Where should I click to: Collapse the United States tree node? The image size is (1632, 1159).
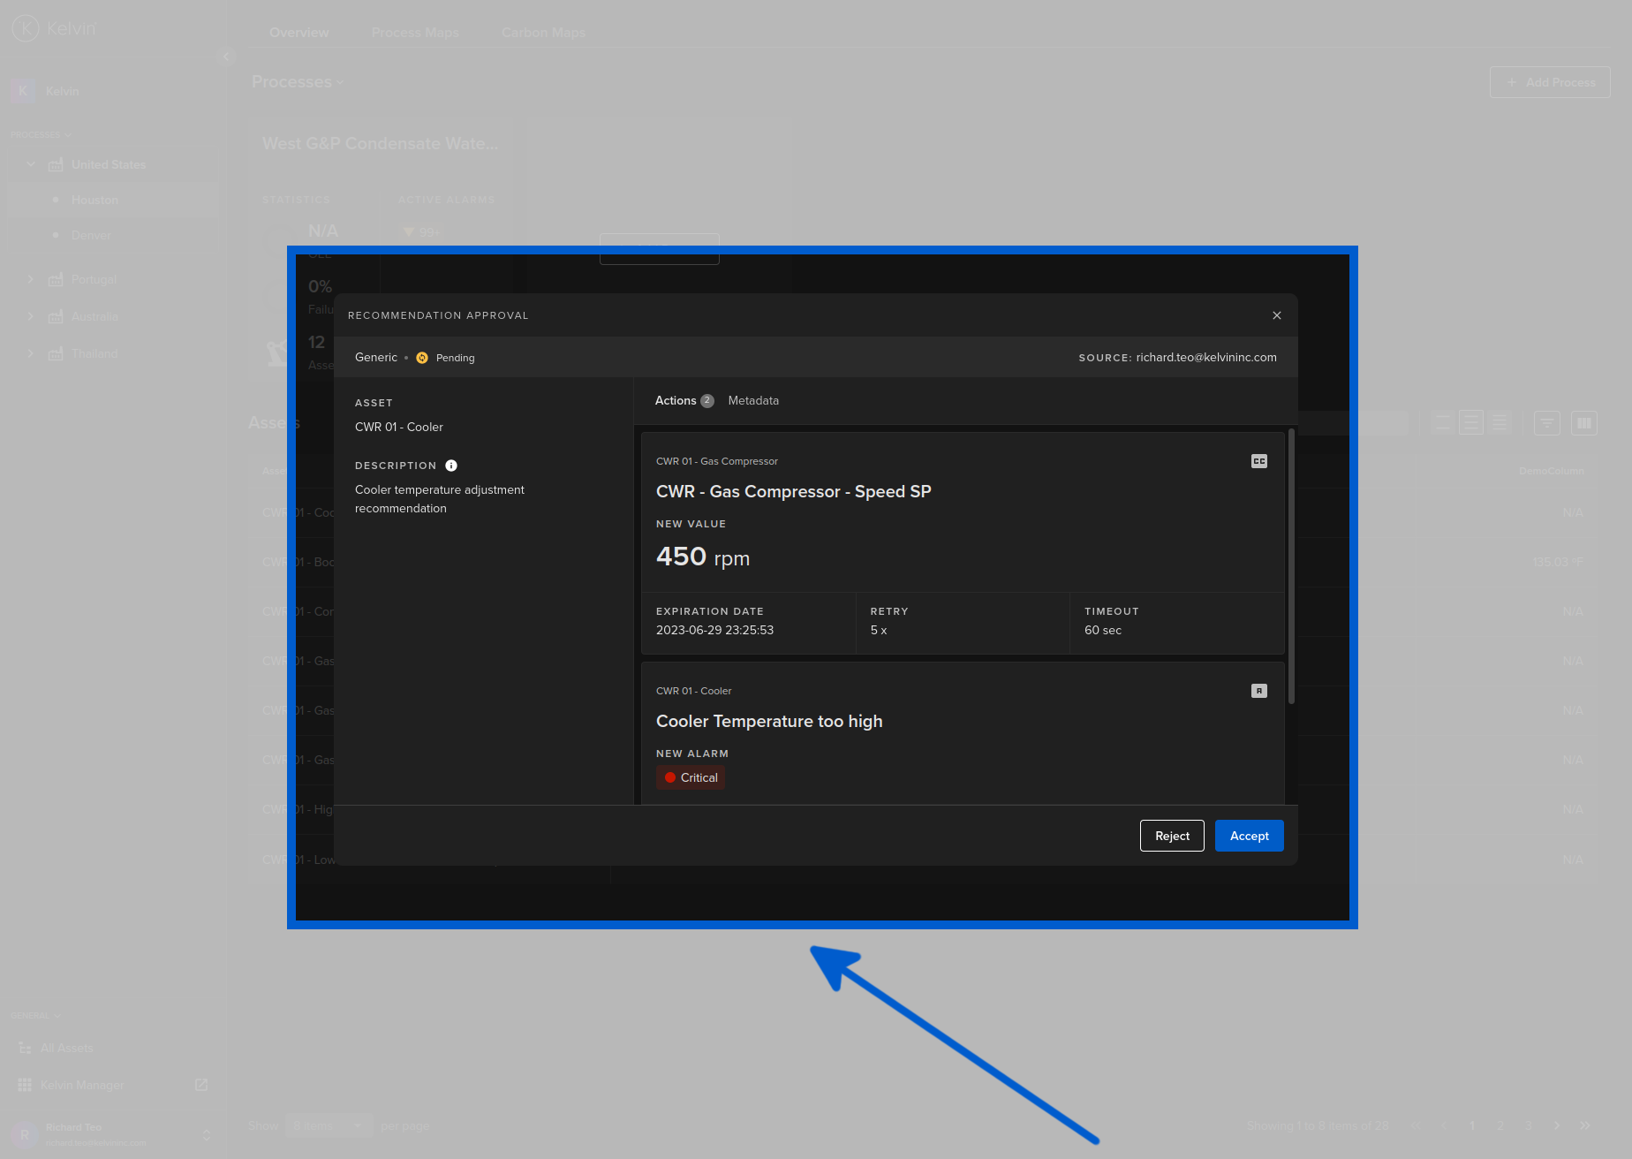coord(31,164)
